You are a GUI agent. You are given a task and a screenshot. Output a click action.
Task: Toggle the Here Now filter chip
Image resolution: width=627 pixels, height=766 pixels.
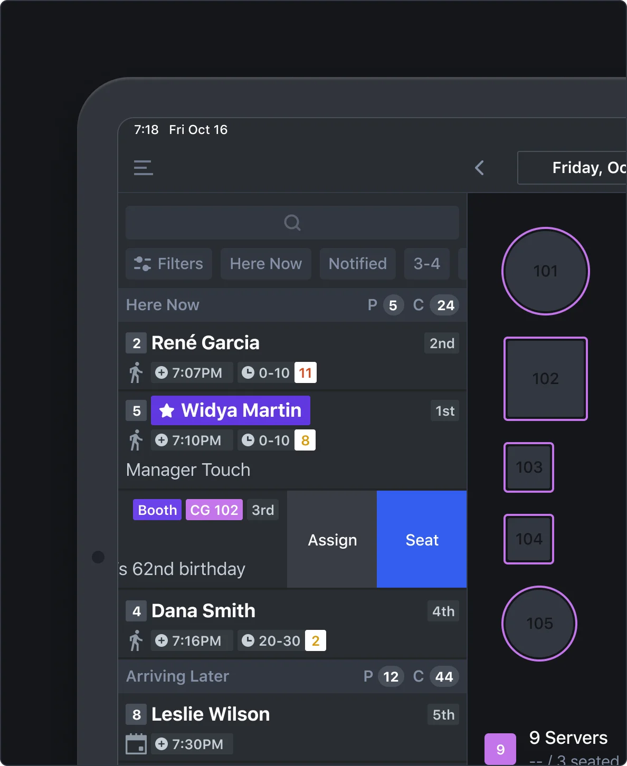tap(266, 264)
